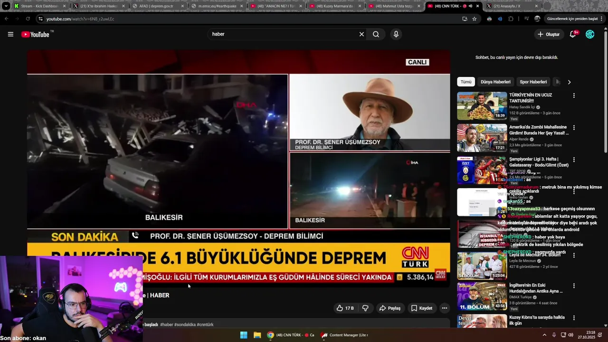Image resolution: width=608 pixels, height=342 pixels.
Task: Show more filter chips with the arrow
Action: pos(569,82)
